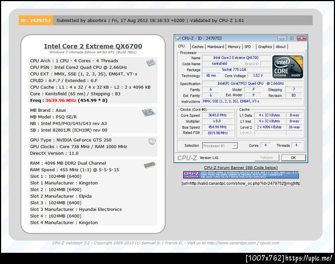Image resolution: width=335 pixels, height=264 pixels.
Task: Close the CPU-Z window
Action: click(301, 39)
